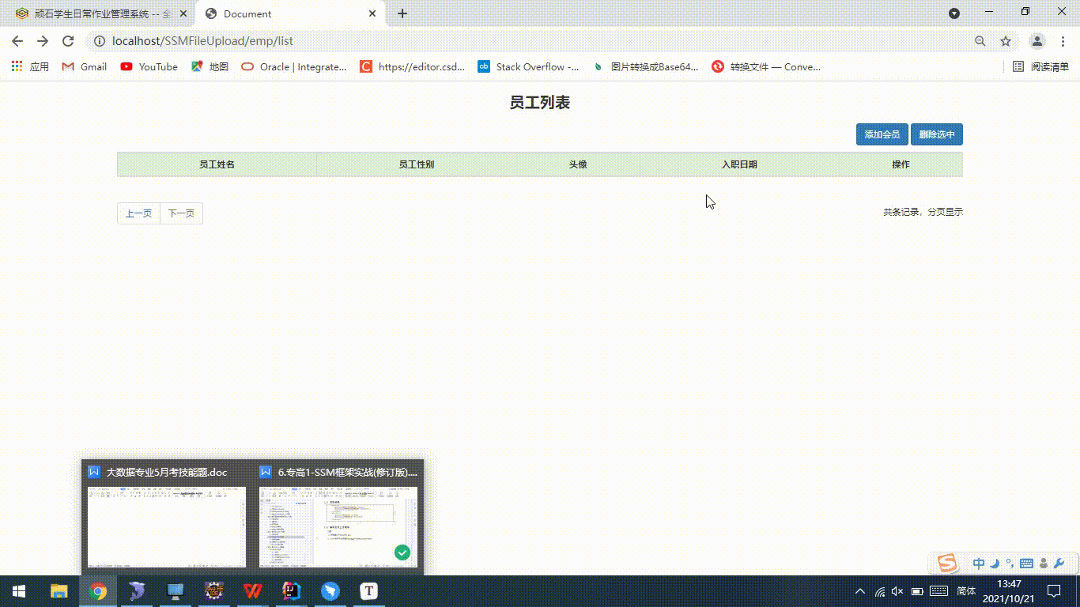
Task: Click the Chrome profile avatar icon
Action: coord(1036,41)
